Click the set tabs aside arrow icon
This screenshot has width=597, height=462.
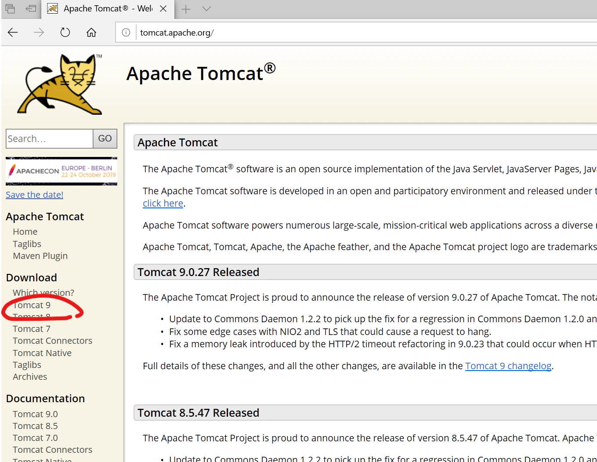pyautogui.click(x=31, y=8)
